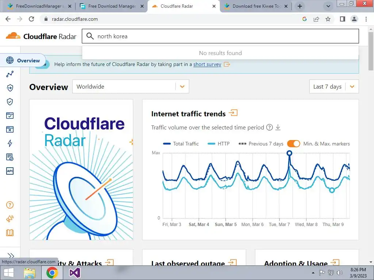The height and width of the screenshot is (280, 374).
Task: Show hidden system tray icons
Action: 313,273
